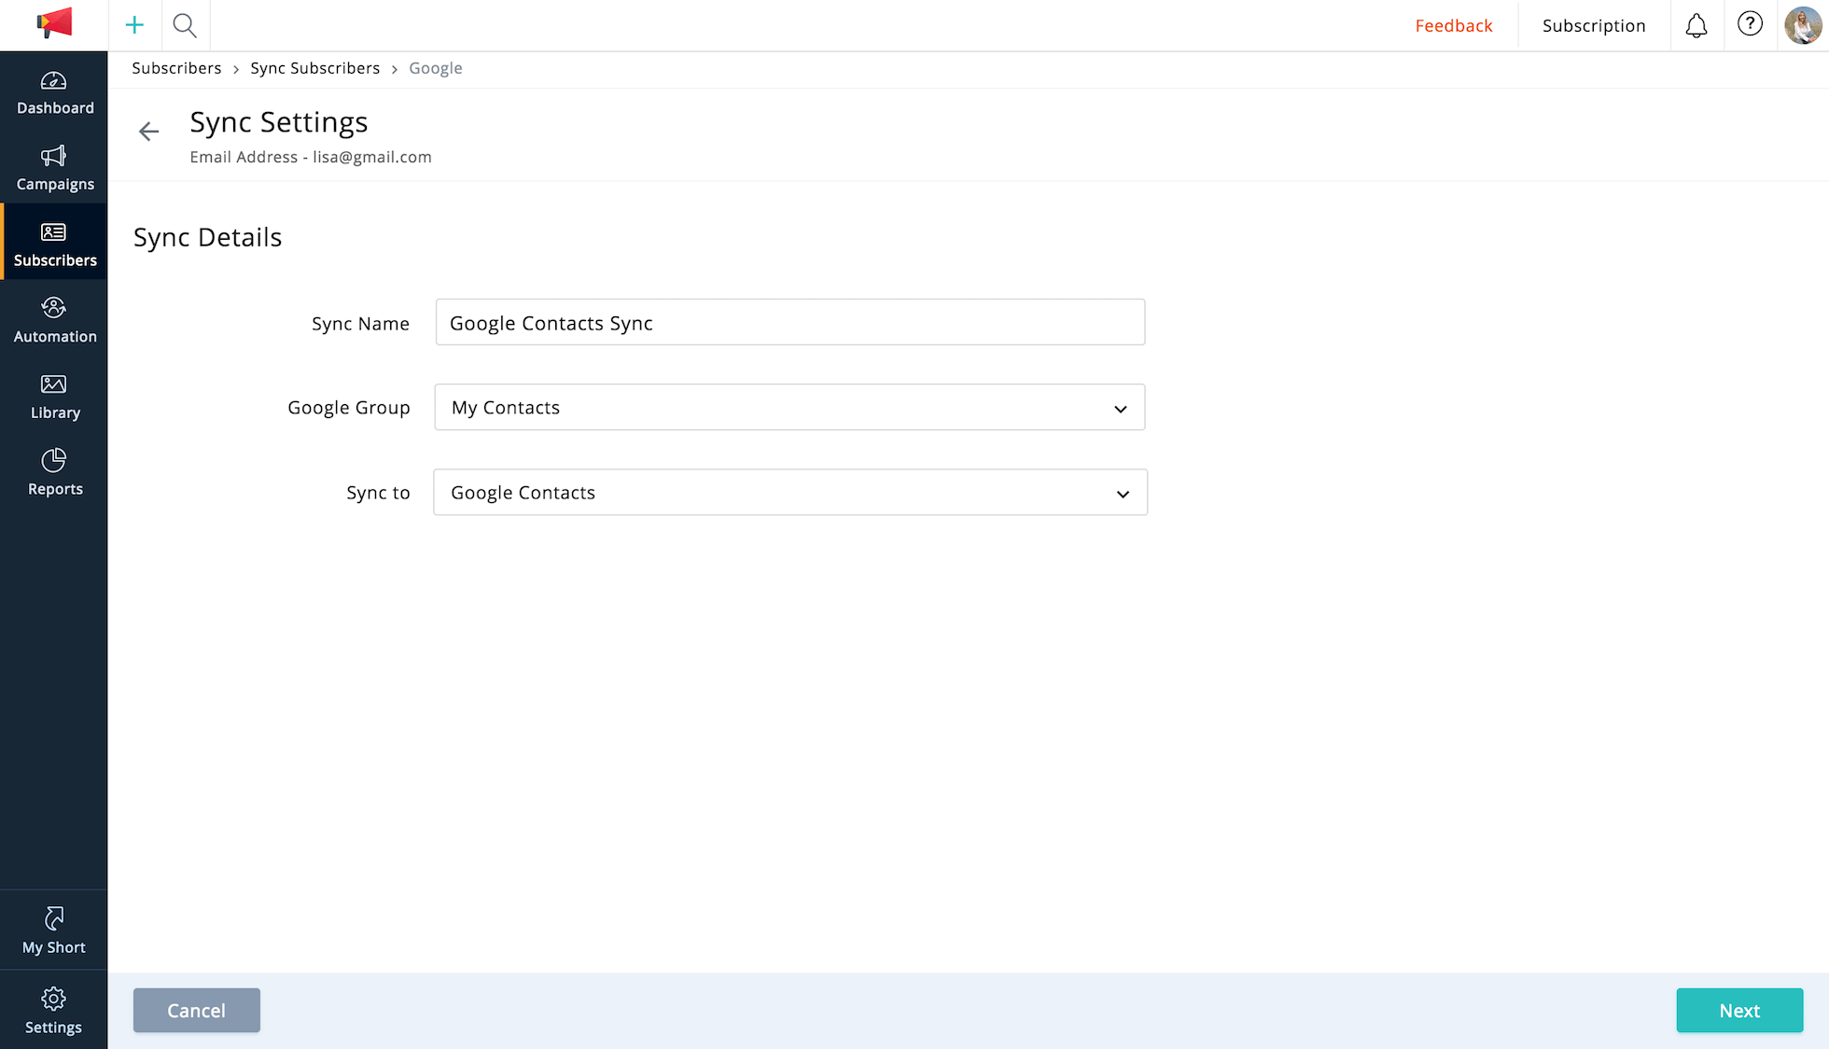Click the Next button
The width and height of the screenshot is (1829, 1049).
[1738, 1011]
